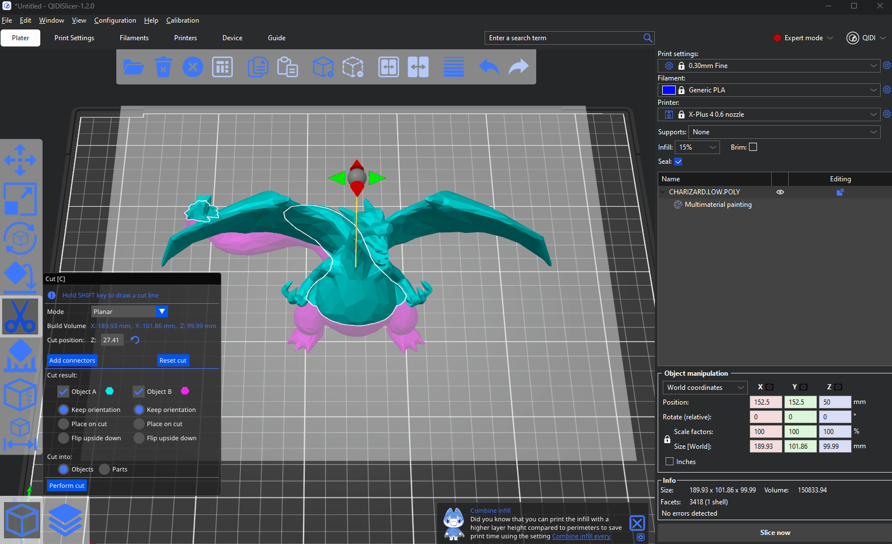
Task: Expand the cut Mode Planar dropdown
Action: point(129,312)
